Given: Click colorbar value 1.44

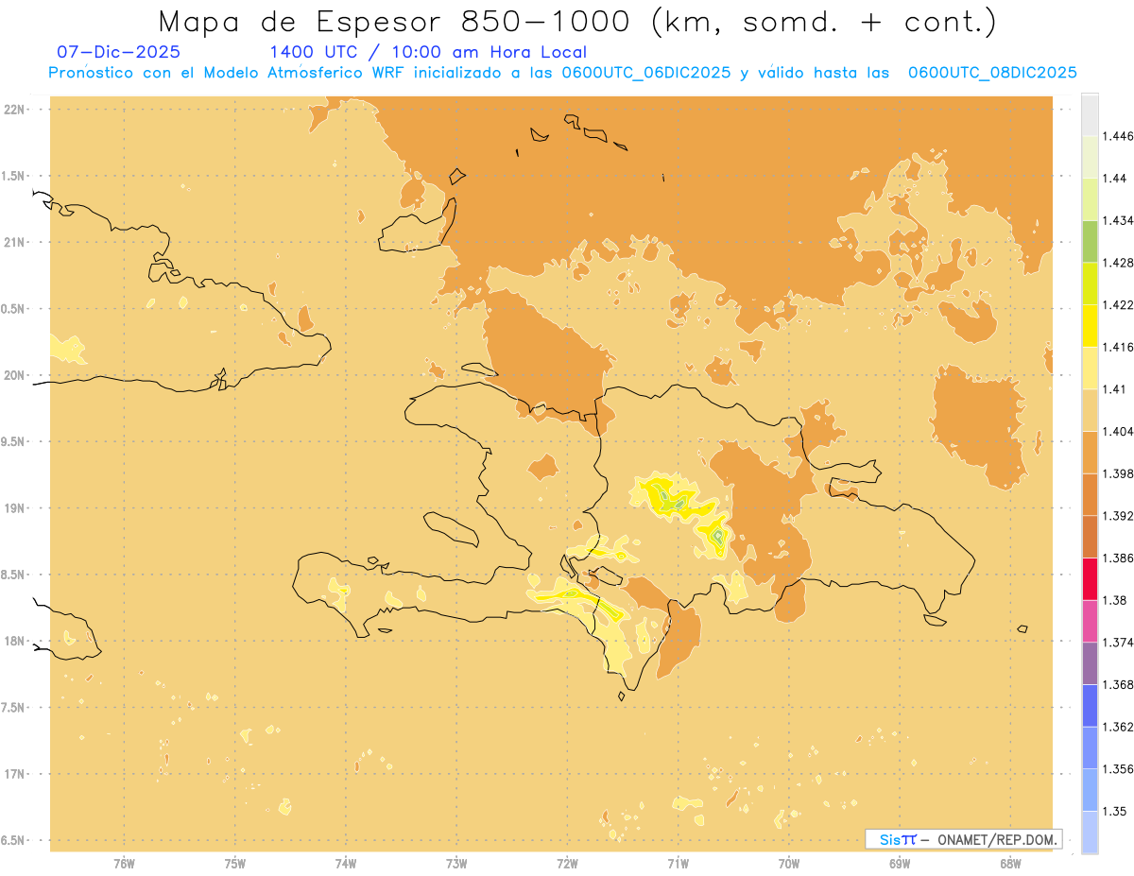Looking at the screenshot, I should [1115, 178].
